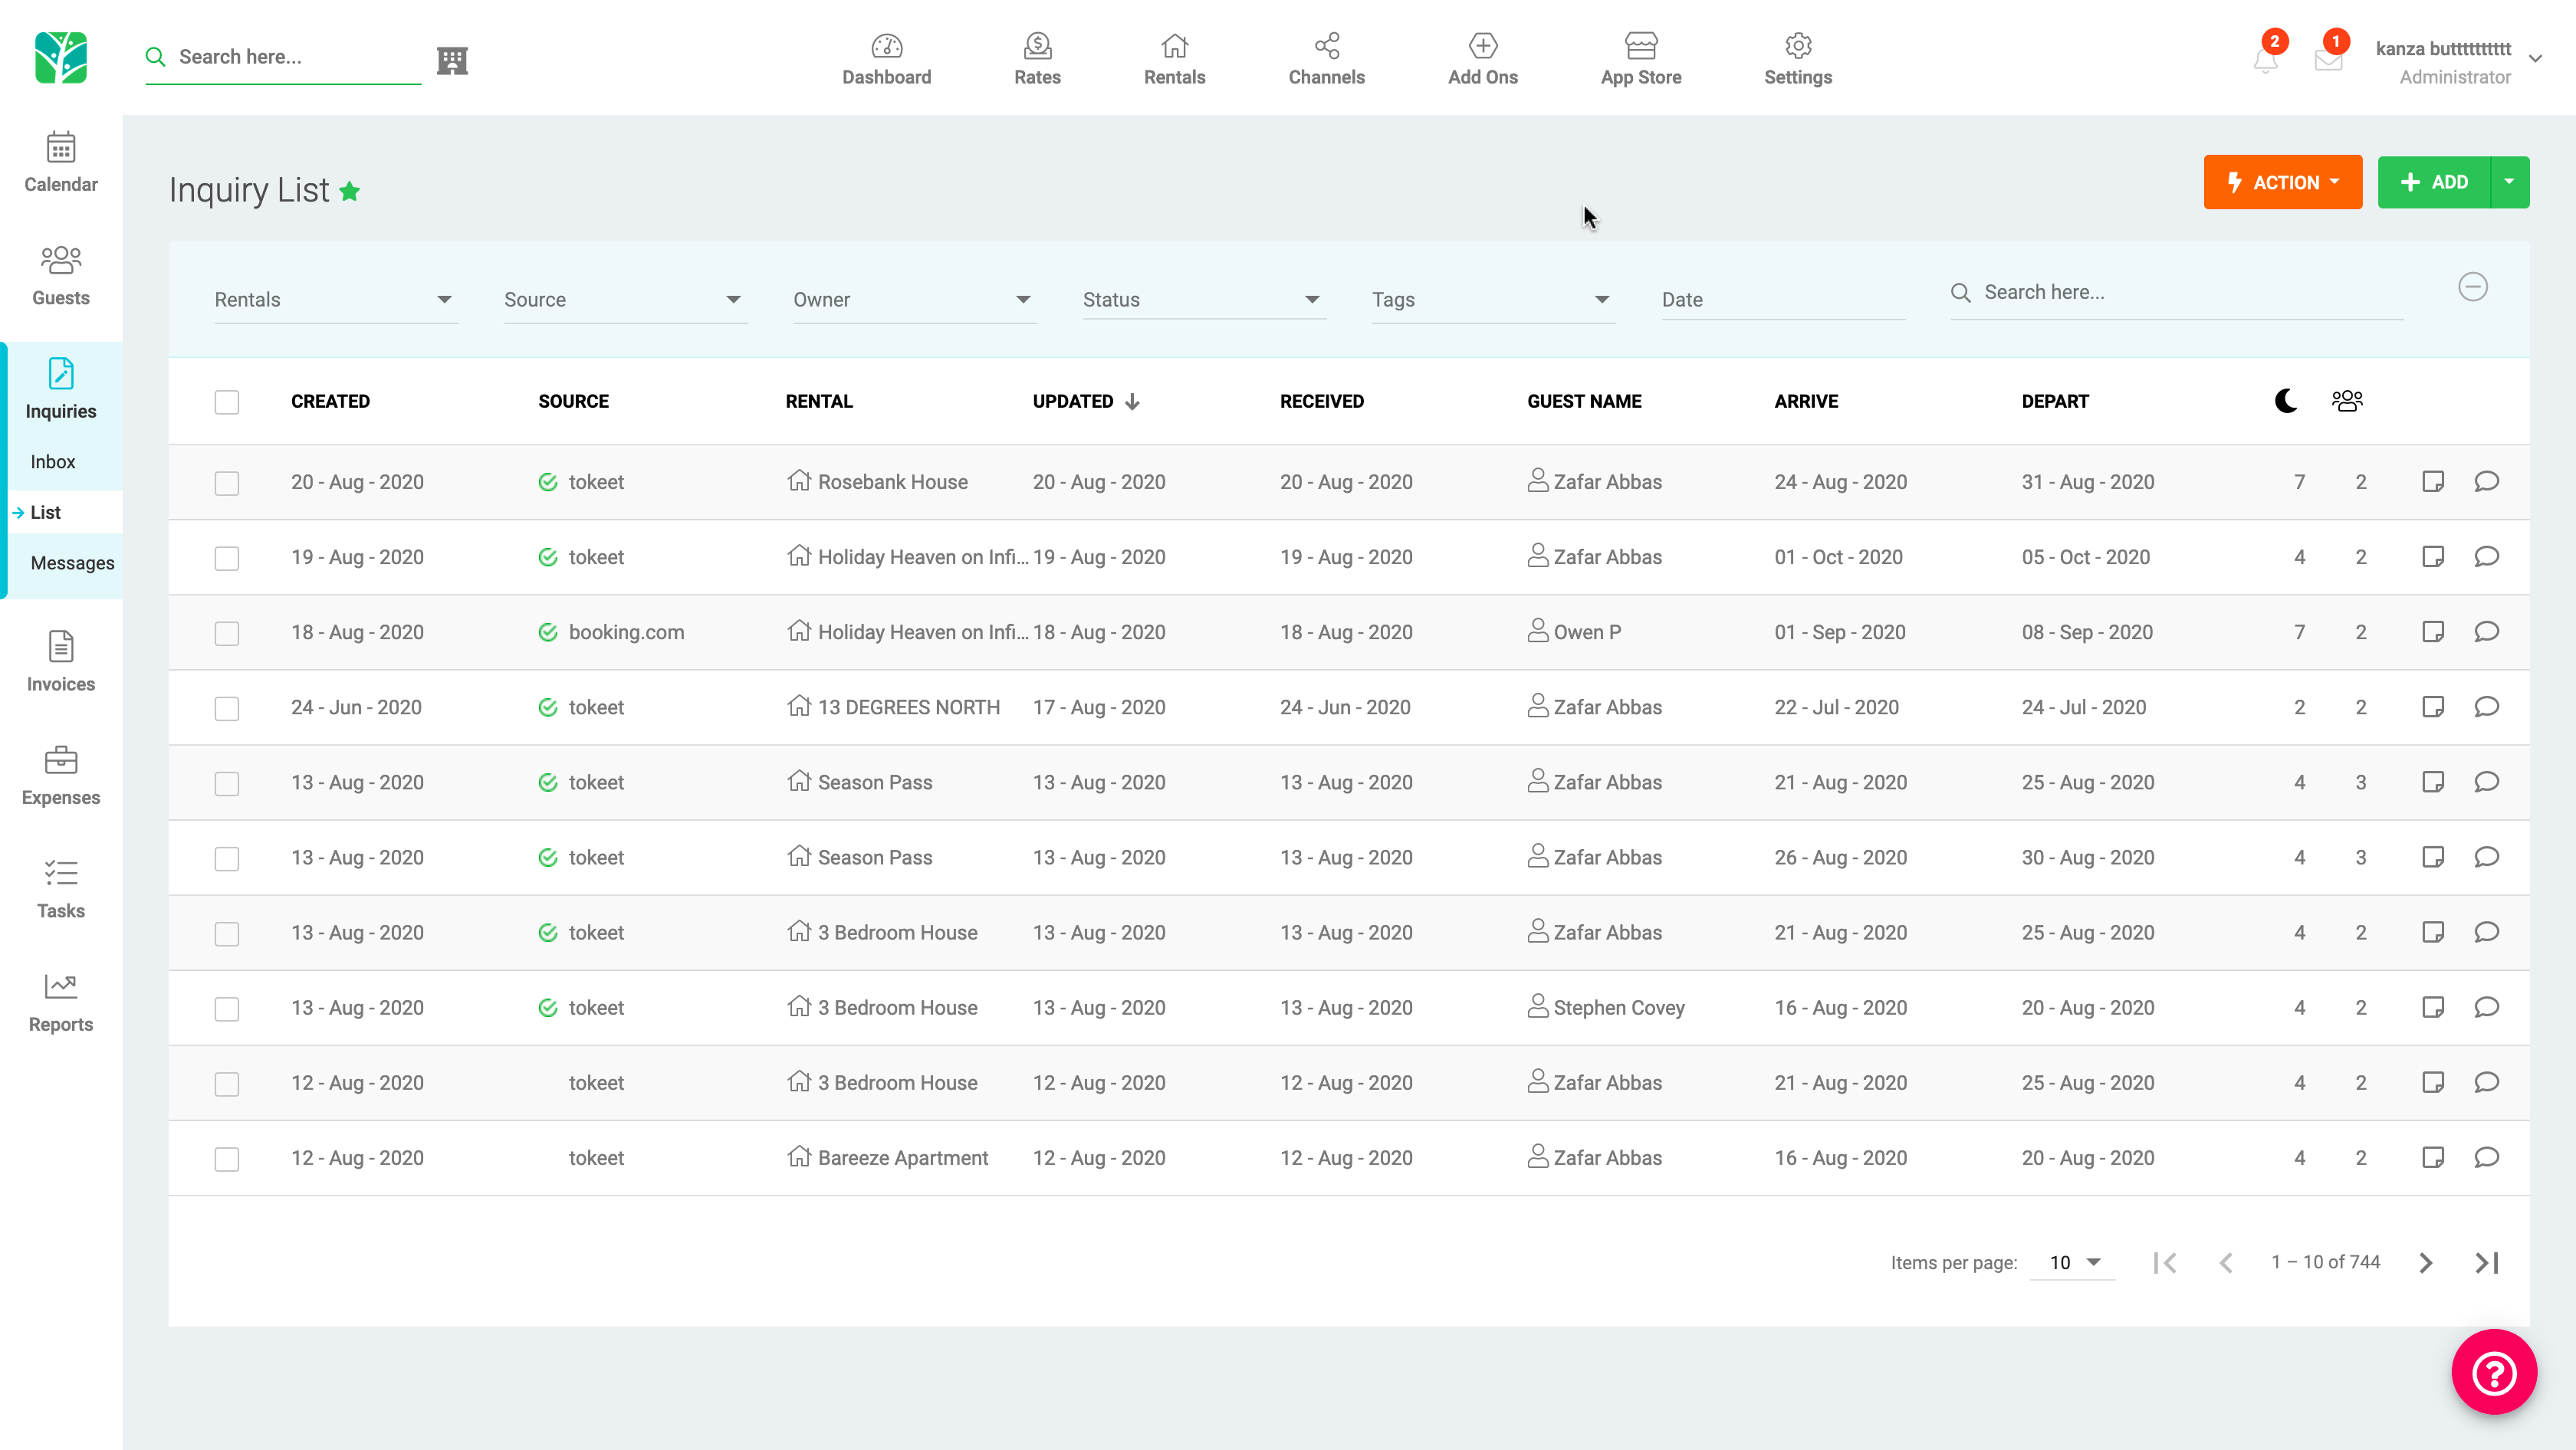This screenshot has width=2576, height=1450.
Task: Open note icon for Rosebank House row
Action: pos(2433,481)
